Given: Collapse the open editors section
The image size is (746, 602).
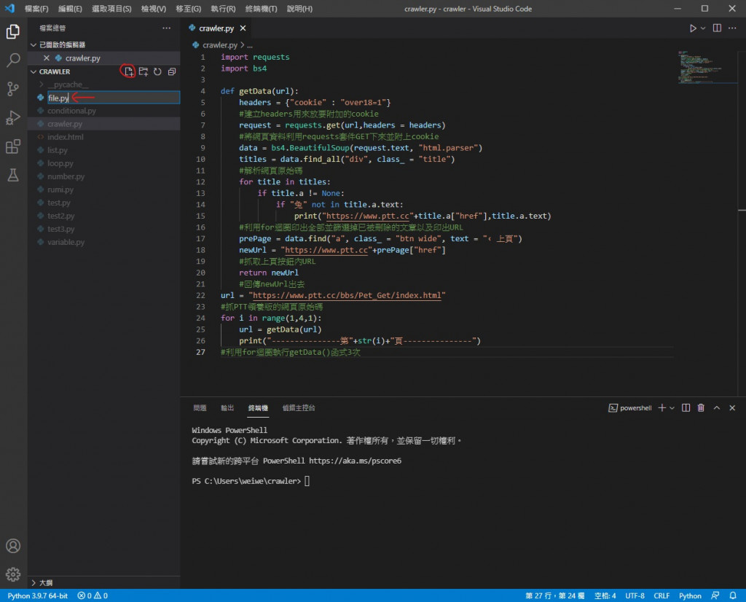Looking at the screenshot, I should pyautogui.click(x=34, y=44).
